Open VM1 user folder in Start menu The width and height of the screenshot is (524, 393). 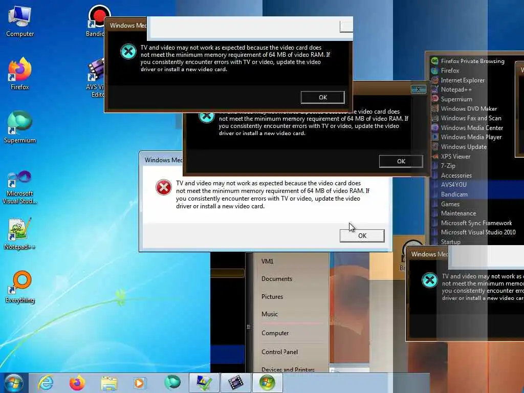point(267,261)
